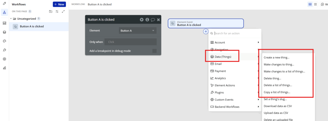This screenshot has height=121, width=328.
Task: Click the New workflow button
Action: [59, 4]
